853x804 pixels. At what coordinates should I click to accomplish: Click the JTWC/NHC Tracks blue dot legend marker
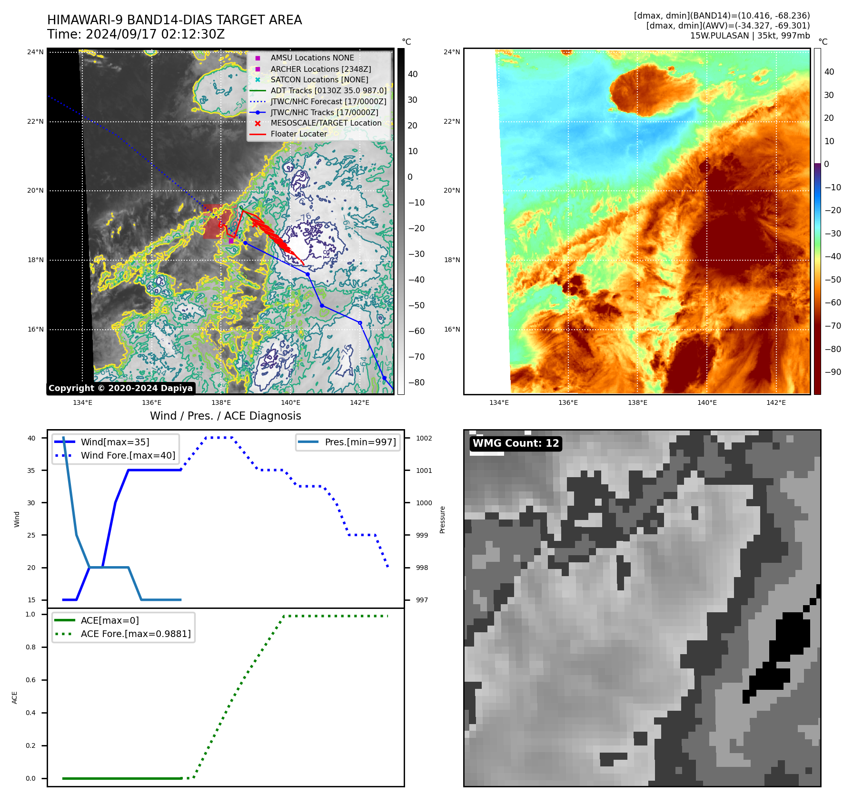tap(258, 113)
